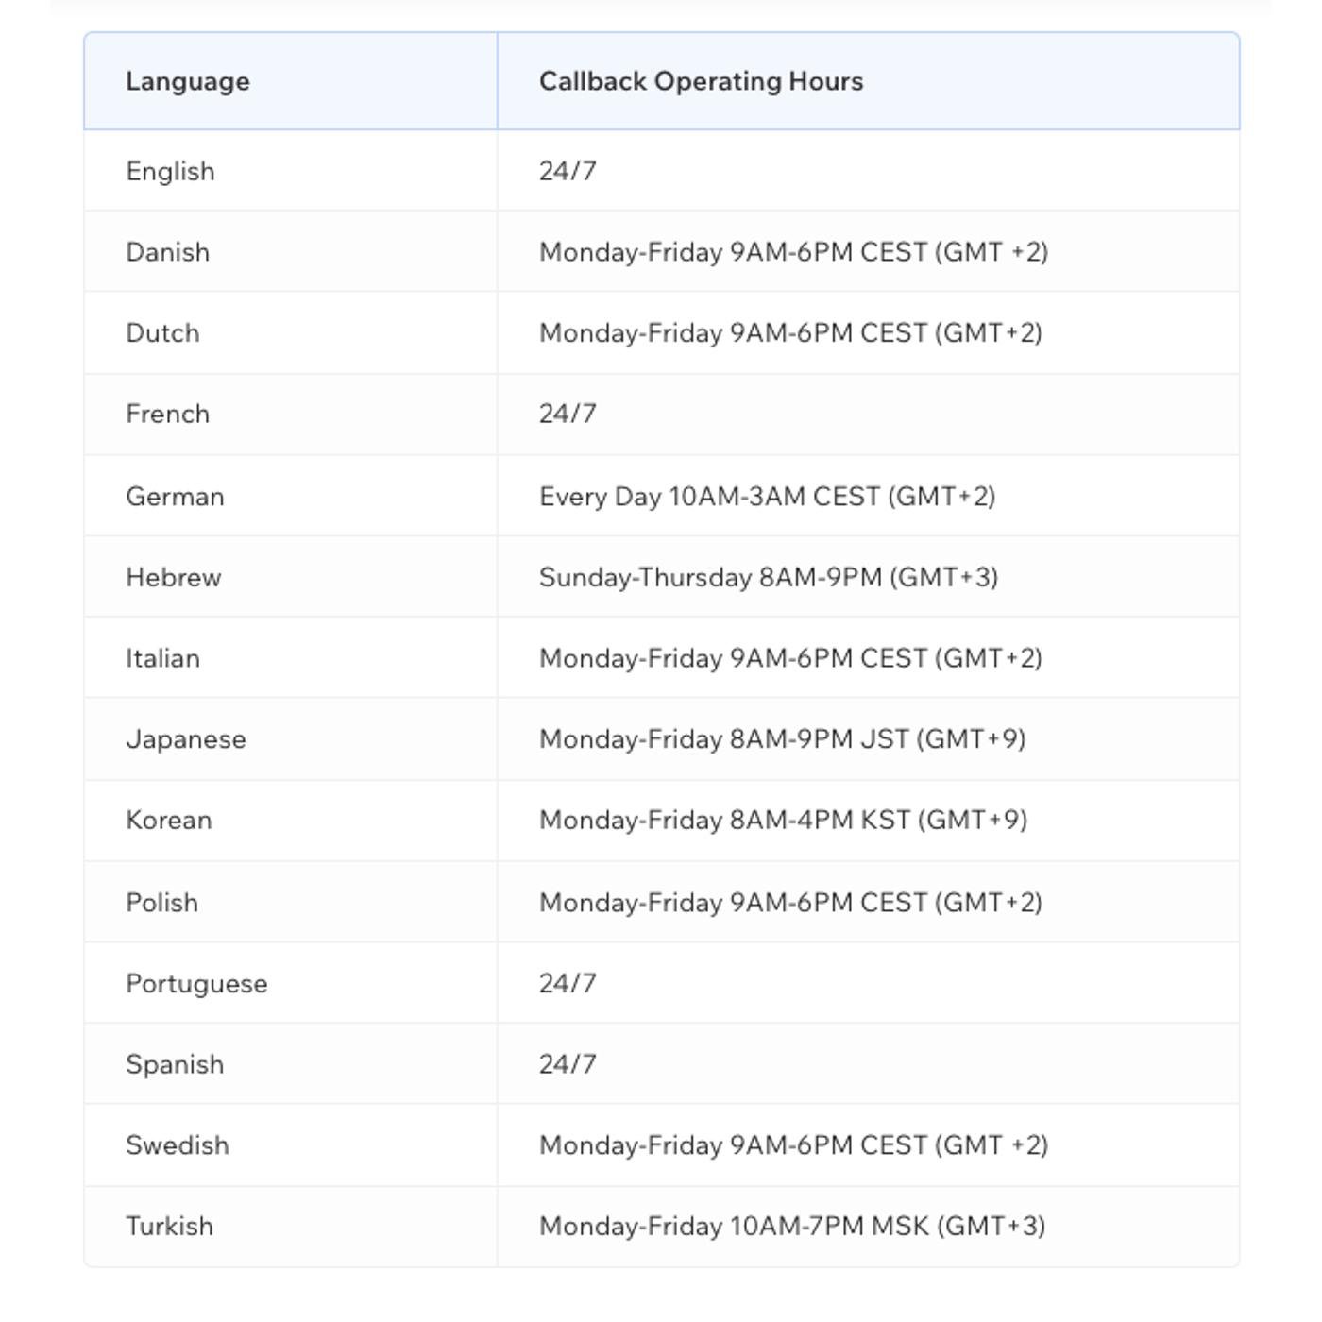The width and height of the screenshot is (1322, 1322).
Task: Select the Danish language cell
Action: 291,252
